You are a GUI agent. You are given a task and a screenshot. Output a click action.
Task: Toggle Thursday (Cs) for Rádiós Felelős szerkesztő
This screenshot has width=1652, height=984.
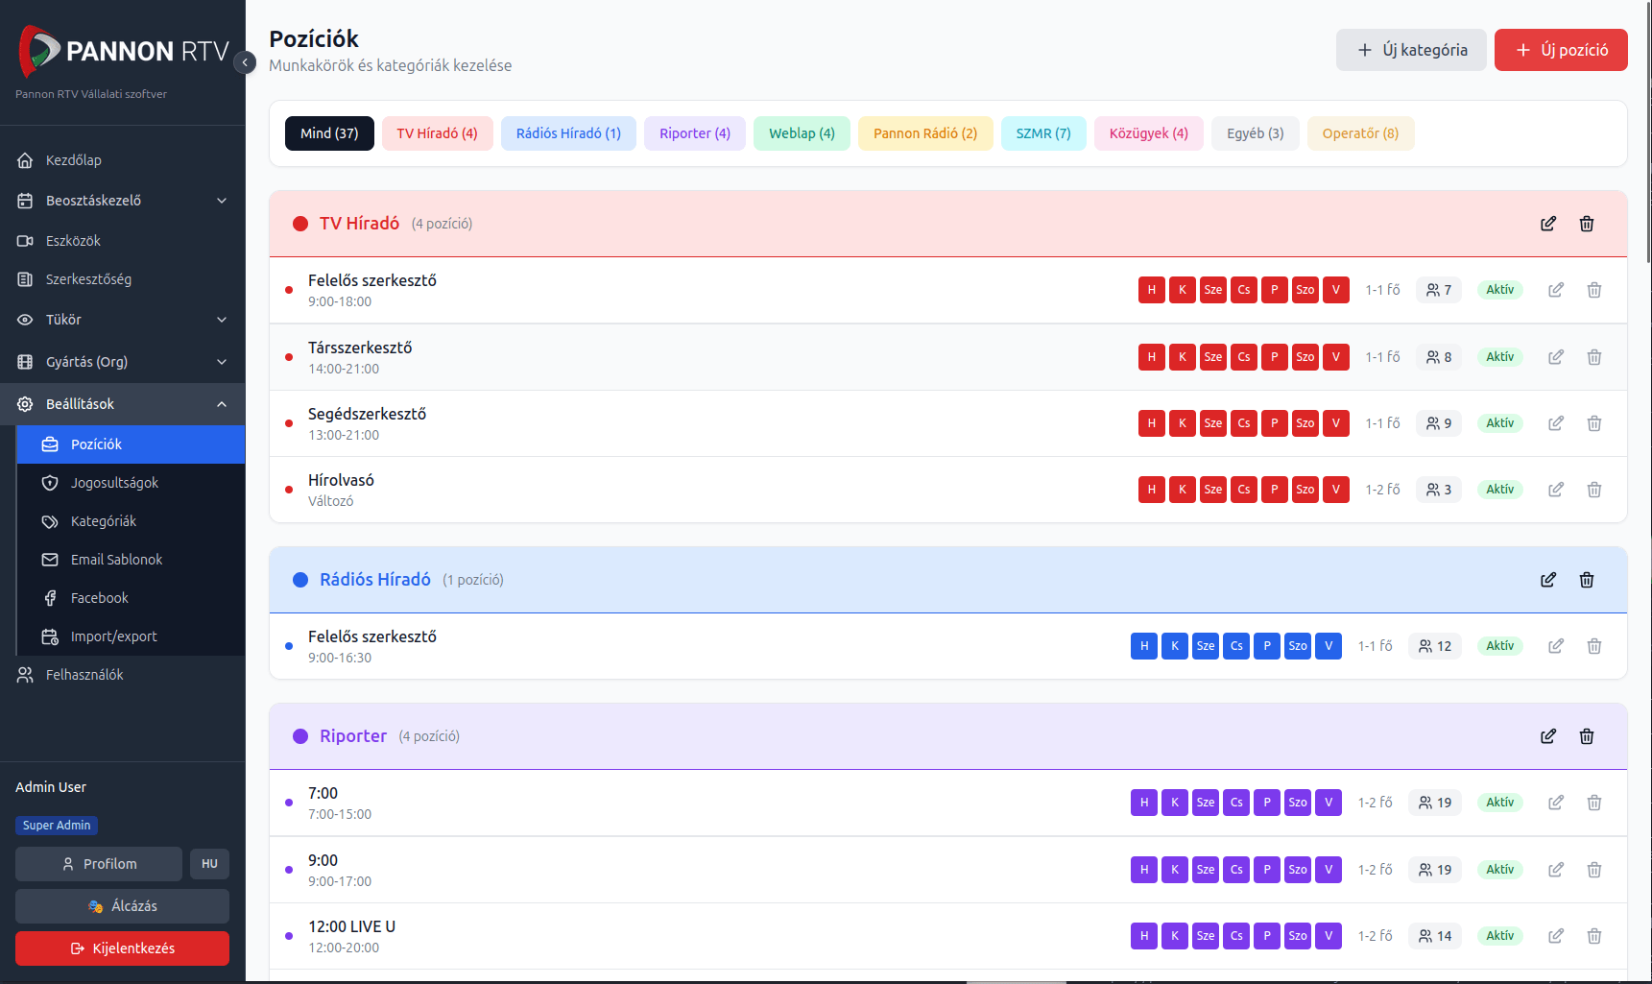pos(1236,646)
